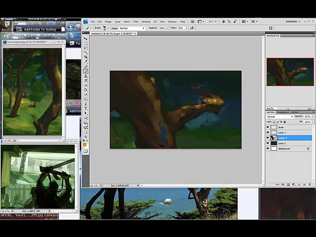Open Tool Preset picker arrow
Screen dimensions: 316x237
click(91, 28)
